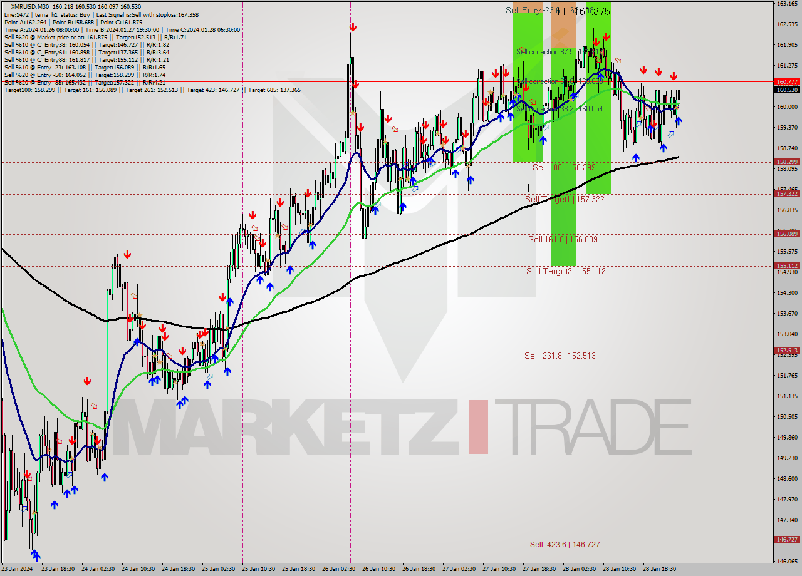Select the 'Sell 161.8 | 156.089' chart label
The image size is (802, 576).
click(563, 239)
